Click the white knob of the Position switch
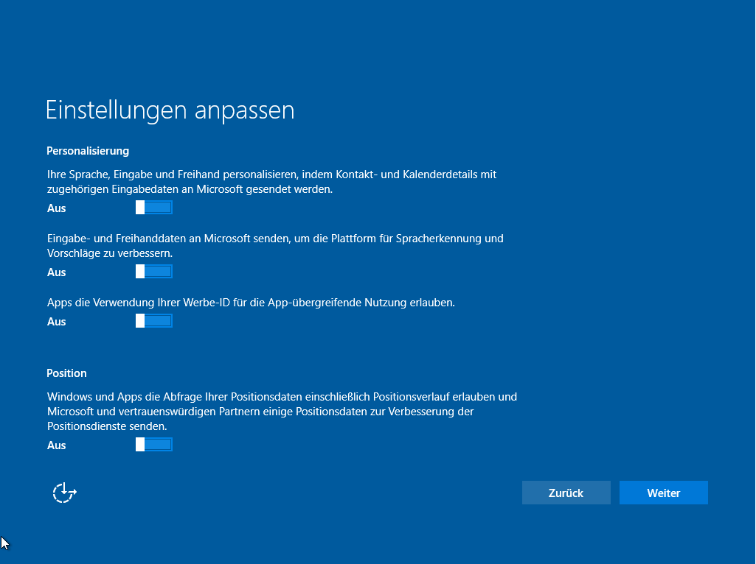The width and height of the screenshot is (756, 564). point(140,445)
